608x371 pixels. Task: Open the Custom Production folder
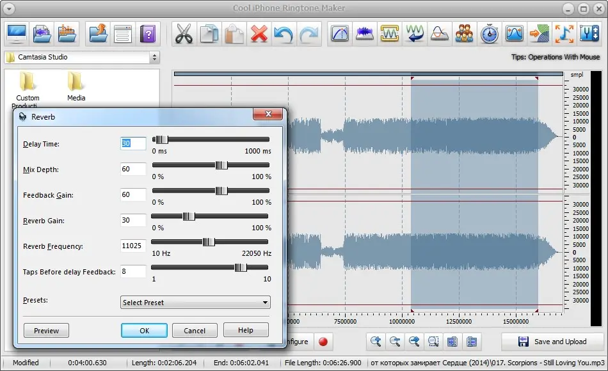(27, 90)
